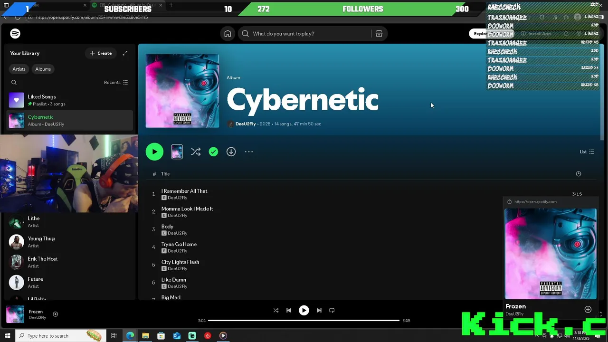Open DeeU2Fly artist link in header
The image size is (608, 342).
246,124
